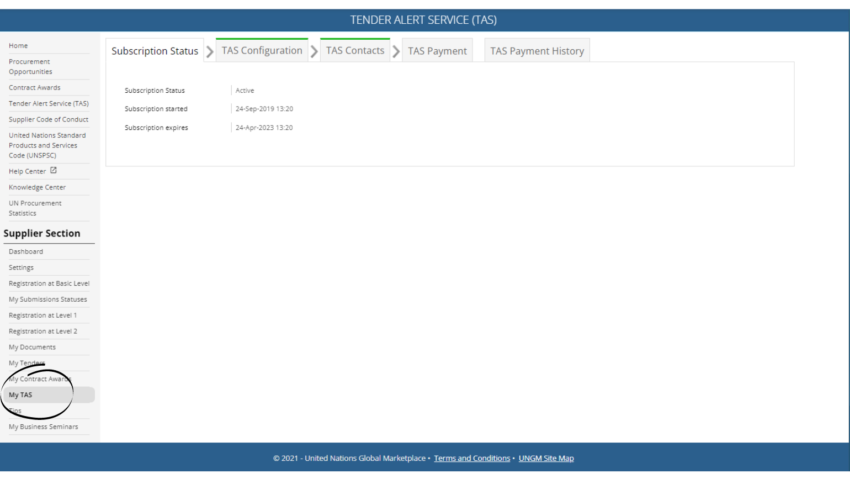This screenshot has width=850, height=484.
Task: Switch to the TAS Configuration tab
Action: click(x=262, y=50)
